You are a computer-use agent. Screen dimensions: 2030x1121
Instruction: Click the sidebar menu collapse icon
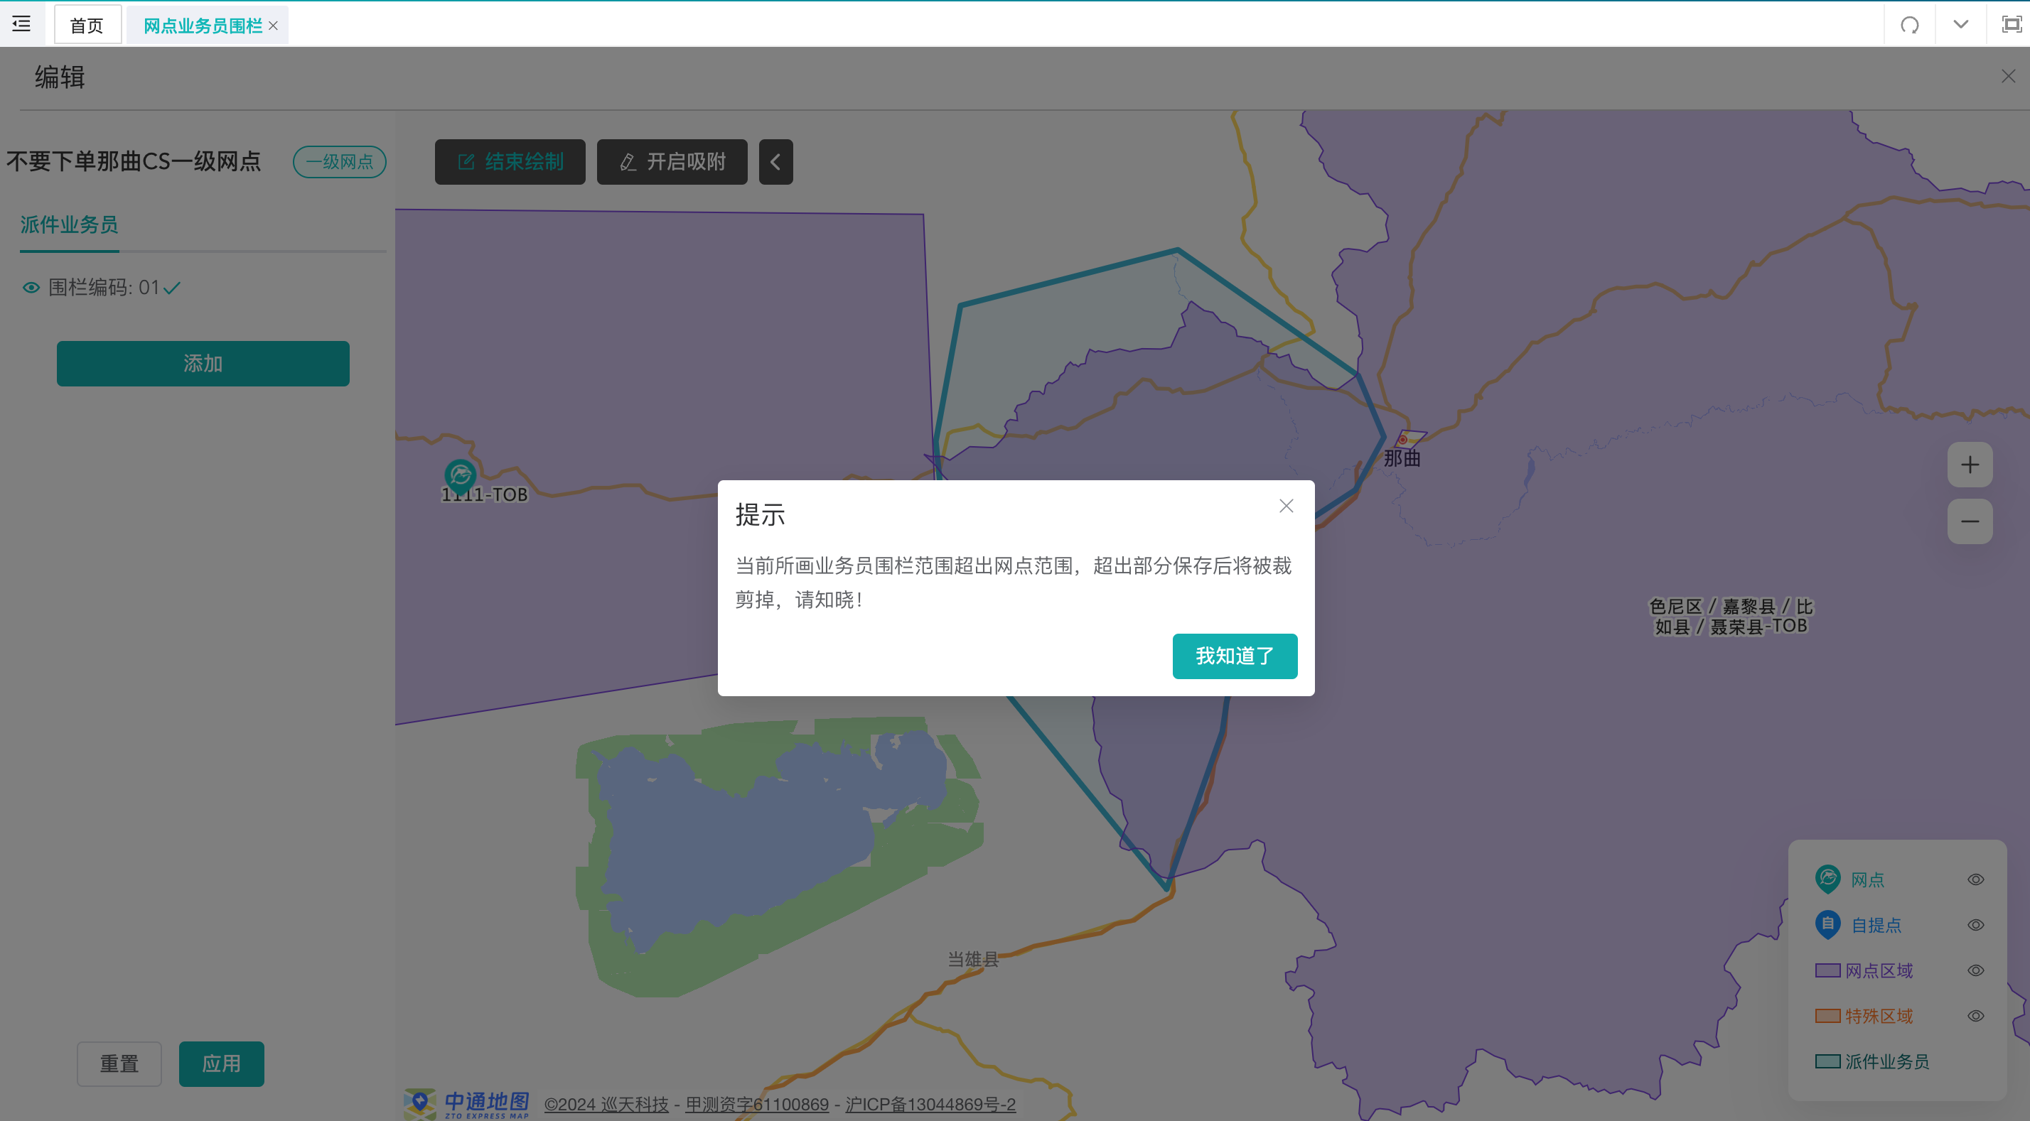point(21,23)
